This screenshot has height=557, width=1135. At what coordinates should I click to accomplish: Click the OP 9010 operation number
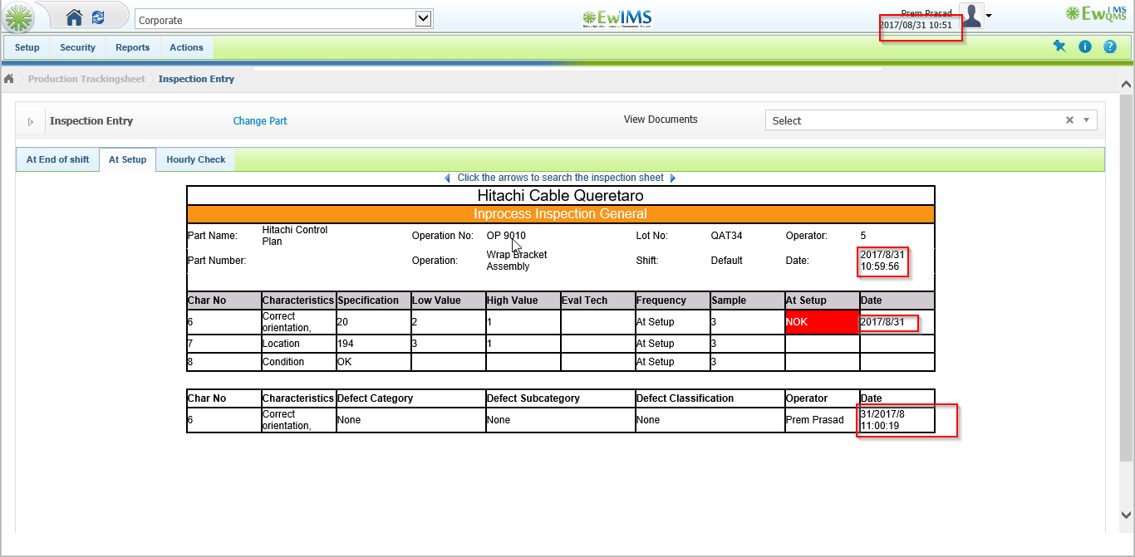506,236
